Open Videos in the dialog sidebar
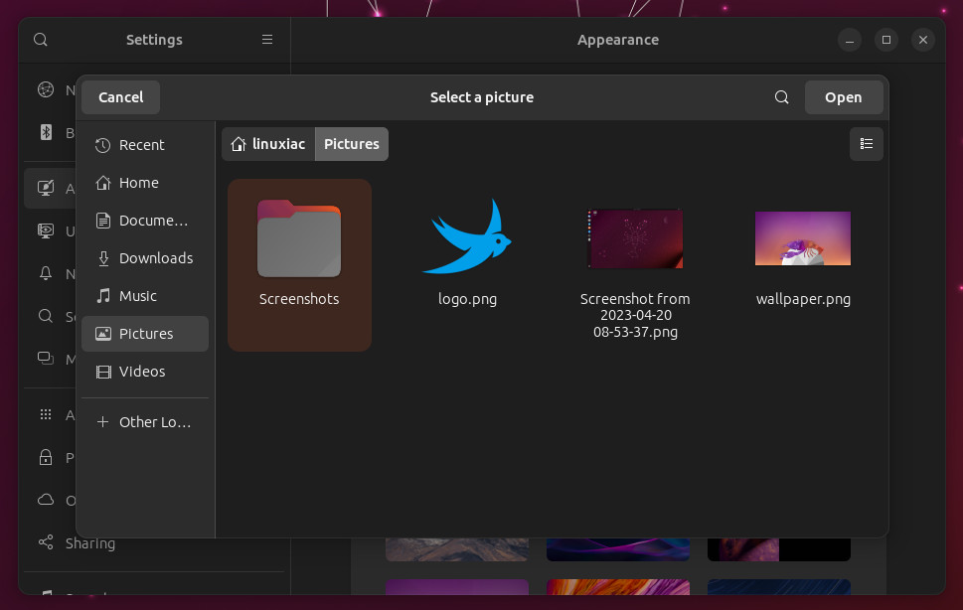The image size is (963, 610). [145, 372]
